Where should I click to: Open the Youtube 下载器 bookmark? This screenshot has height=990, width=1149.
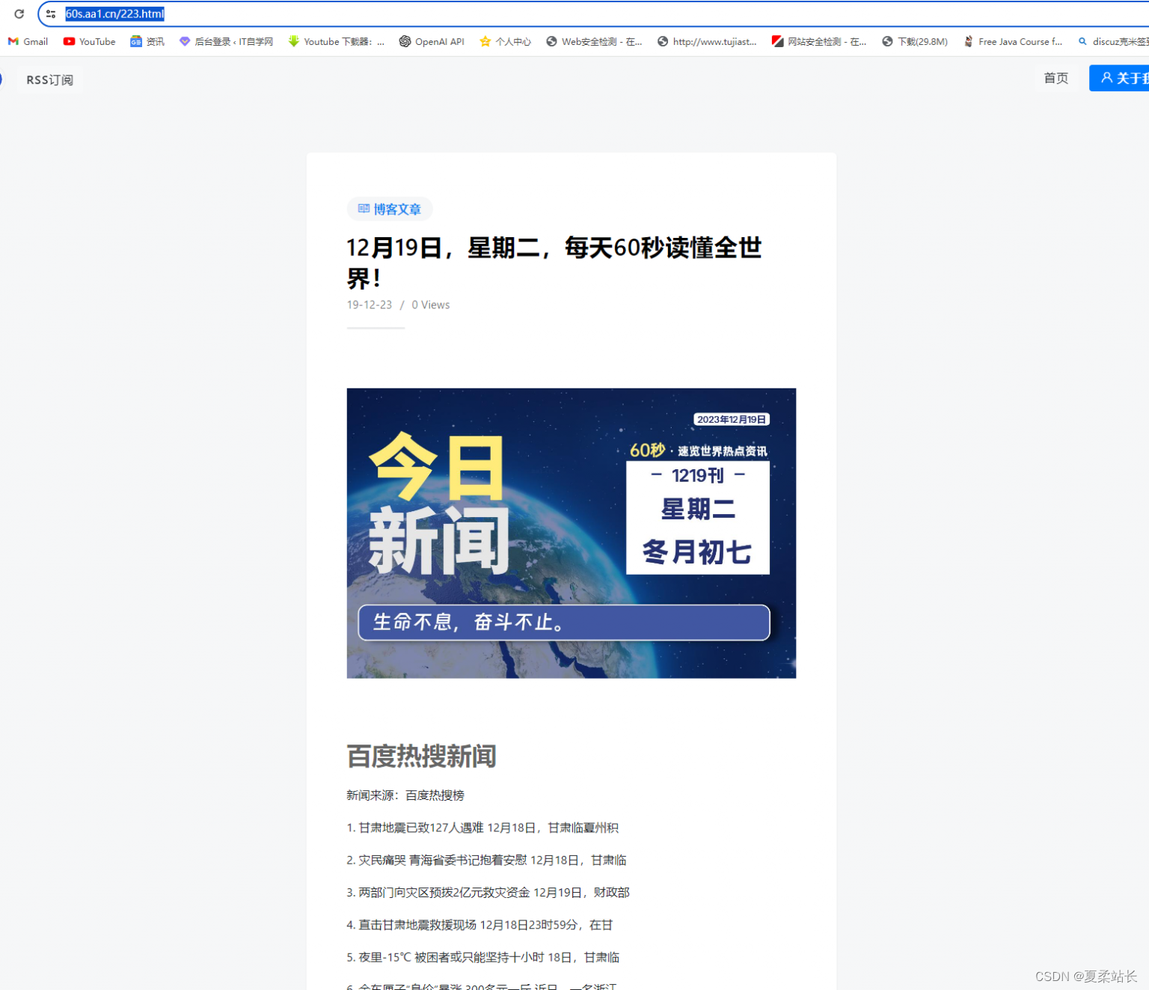[336, 41]
